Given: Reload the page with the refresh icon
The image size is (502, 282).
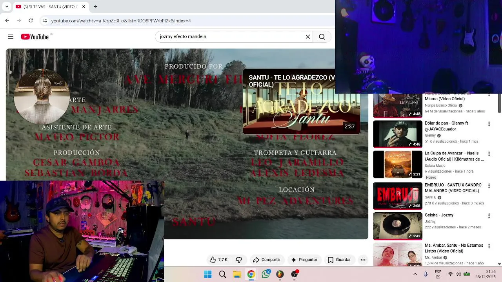Looking at the screenshot, I should (31, 20).
